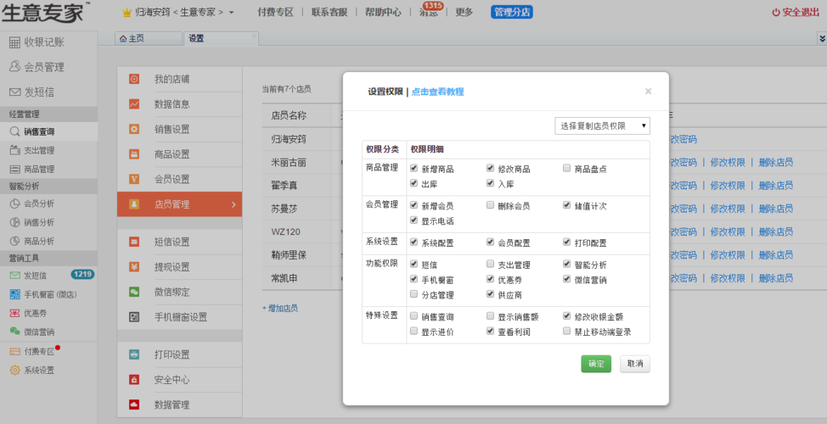Open 商品管理 in the sidebar
Viewport: 827px width, 424px height.
tap(32, 170)
